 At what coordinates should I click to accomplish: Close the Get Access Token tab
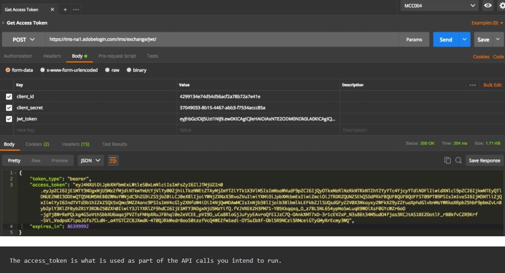click(53, 10)
